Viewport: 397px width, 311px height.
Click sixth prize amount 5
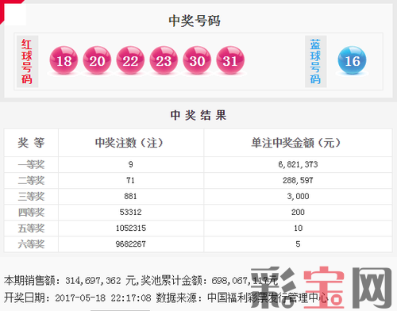[x=298, y=244]
